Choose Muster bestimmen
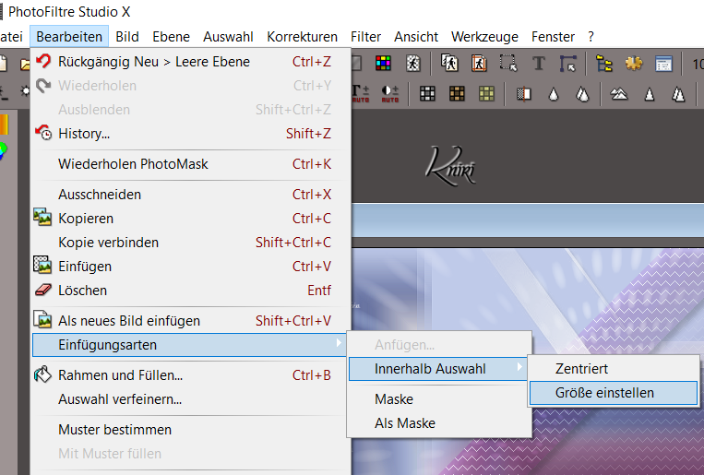704x475 pixels. pyautogui.click(x=189, y=430)
